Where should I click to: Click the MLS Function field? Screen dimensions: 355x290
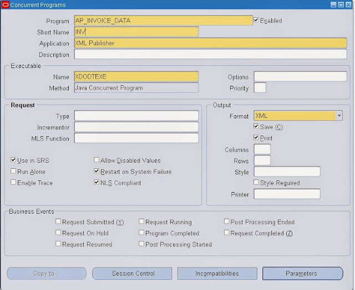click(x=136, y=138)
